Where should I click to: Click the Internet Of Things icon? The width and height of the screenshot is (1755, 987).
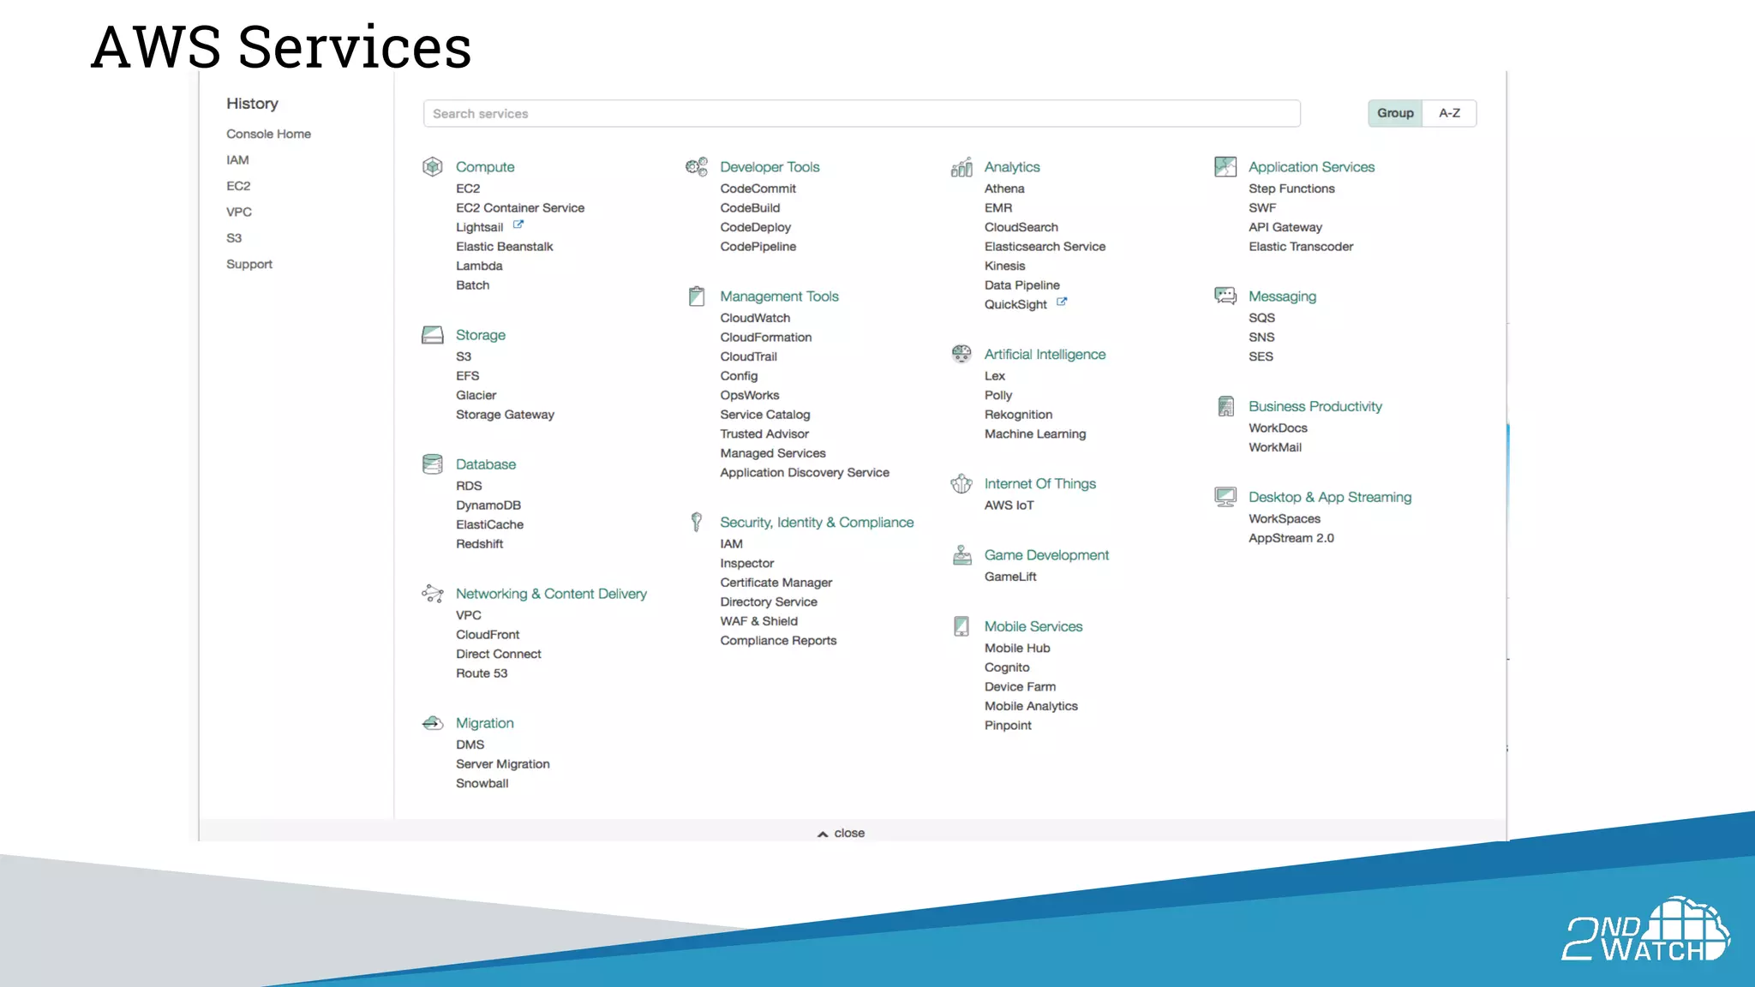[961, 483]
